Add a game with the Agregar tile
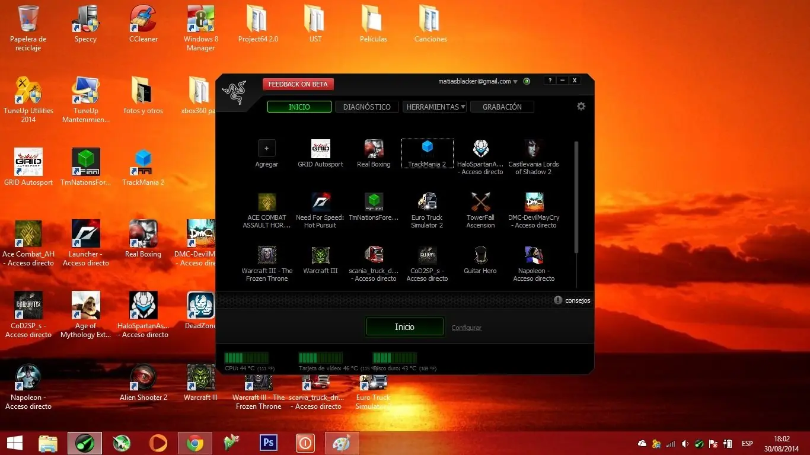This screenshot has height=455, width=810. tap(267, 153)
